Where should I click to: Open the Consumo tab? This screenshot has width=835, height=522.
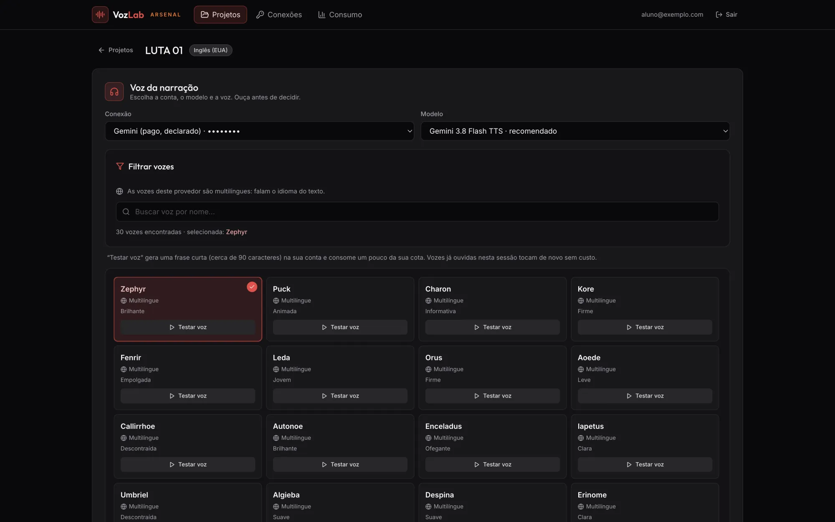[340, 15]
